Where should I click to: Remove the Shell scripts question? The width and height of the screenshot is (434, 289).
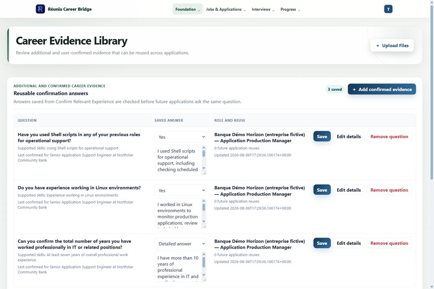(x=389, y=136)
